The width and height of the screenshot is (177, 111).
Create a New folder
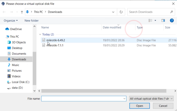pyautogui.click(x=31, y=21)
